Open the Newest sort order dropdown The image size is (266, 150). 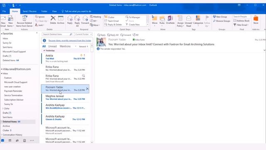pyautogui.click(x=84, y=46)
